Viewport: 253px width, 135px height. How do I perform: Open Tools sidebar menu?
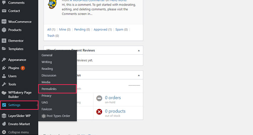[x=12, y=84]
